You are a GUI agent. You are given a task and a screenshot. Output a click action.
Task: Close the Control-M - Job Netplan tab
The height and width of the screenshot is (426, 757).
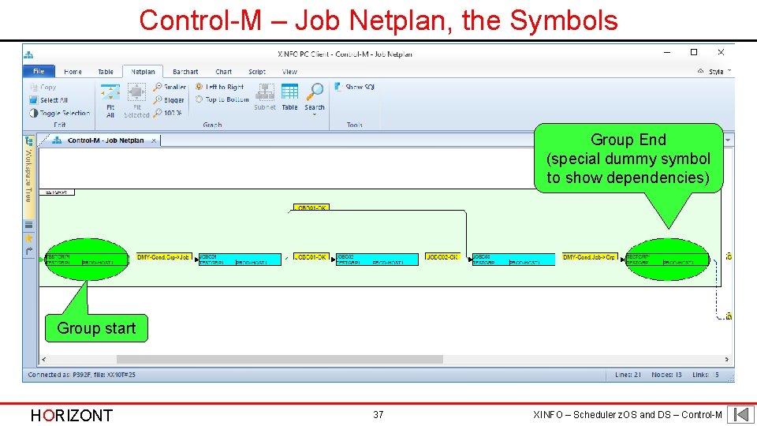[154, 140]
